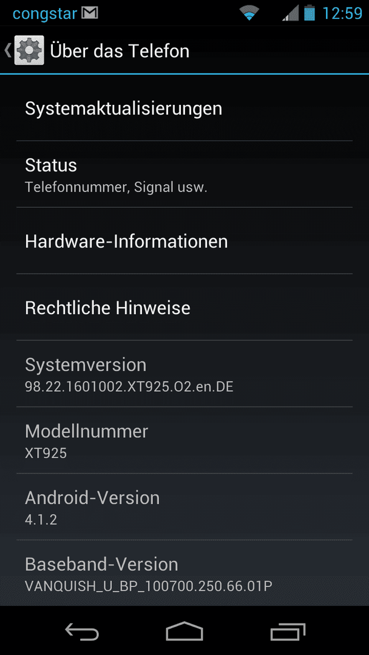Tap the Gmail notification icon in status bar
Image resolution: width=369 pixels, height=655 pixels.
point(89,13)
